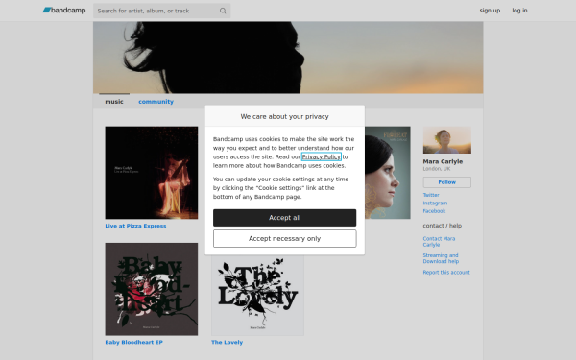Switch to the community tab
Screen dimensions: 576x360
tap(156, 102)
